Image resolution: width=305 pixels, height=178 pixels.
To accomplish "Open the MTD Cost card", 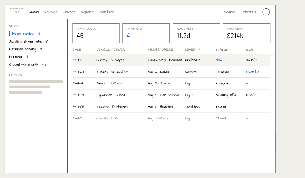I will pyautogui.click(x=247, y=33).
